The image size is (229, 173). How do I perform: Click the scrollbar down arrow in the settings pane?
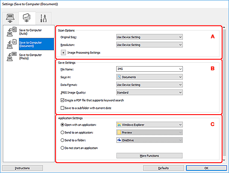coord(224,160)
